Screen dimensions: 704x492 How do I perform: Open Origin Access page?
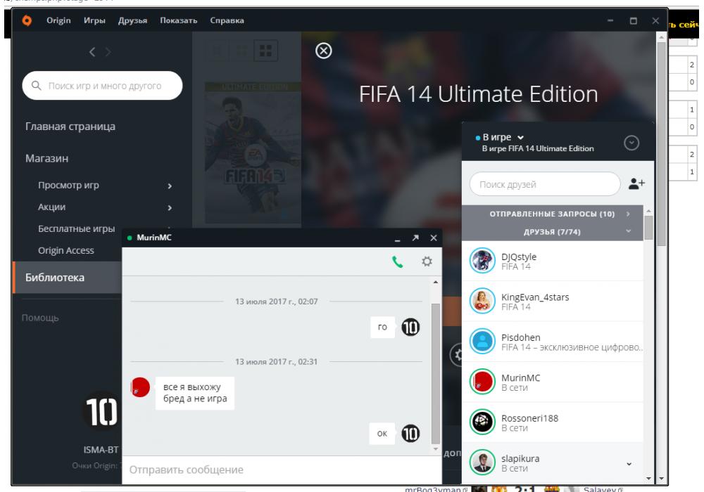click(x=66, y=250)
